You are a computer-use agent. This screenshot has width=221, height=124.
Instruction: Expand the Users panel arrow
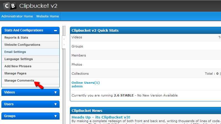[56, 104]
